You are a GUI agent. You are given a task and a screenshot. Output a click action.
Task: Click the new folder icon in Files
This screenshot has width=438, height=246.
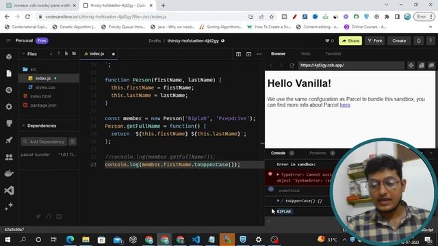[x=74, y=53]
